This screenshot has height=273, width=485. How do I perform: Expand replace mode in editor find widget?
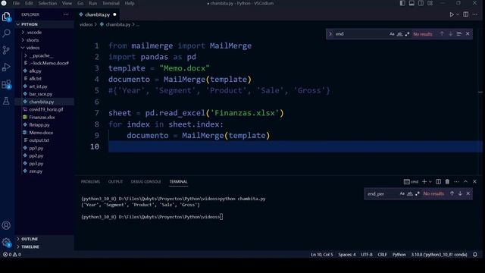coord(330,33)
